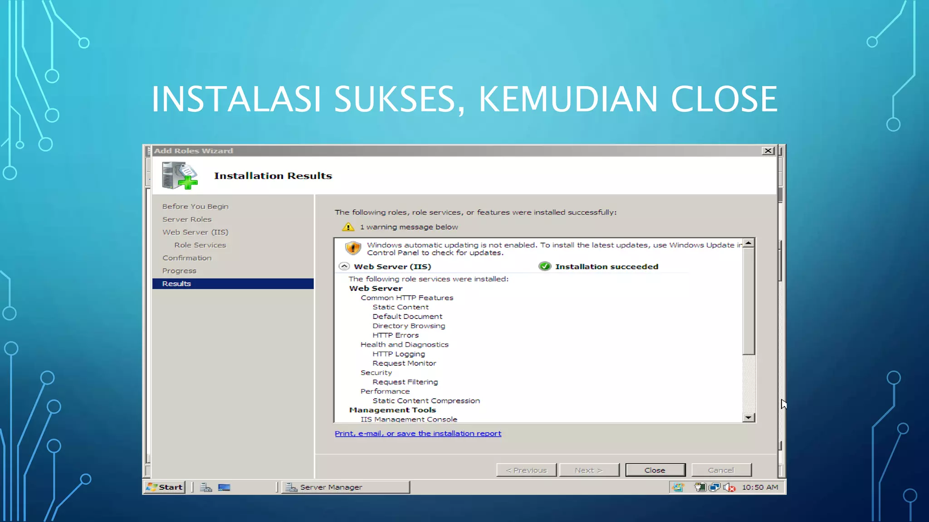Click the Health and Diagnostics heading
The image size is (929, 522).
[404, 344]
